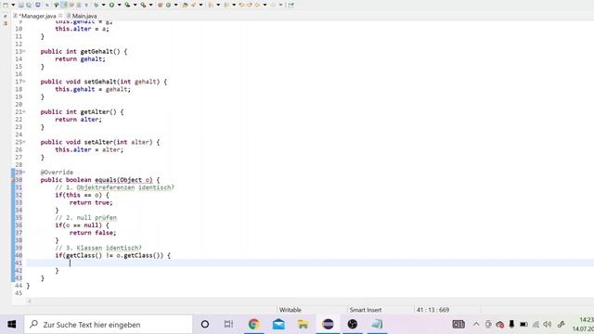The width and height of the screenshot is (594, 334).
Task: Click the volume speaker tray icon
Action: pyautogui.click(x=548, y=324)
